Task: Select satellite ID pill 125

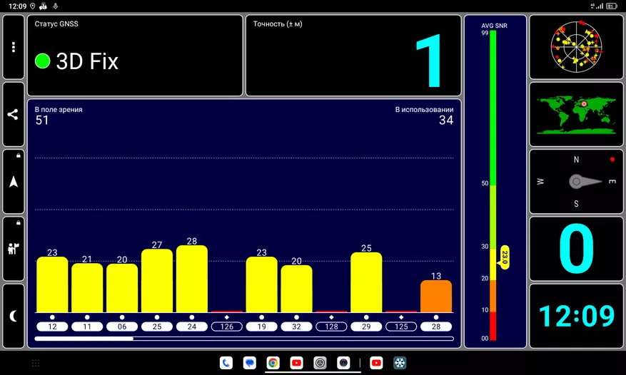Action: click(x=401, y=327)
